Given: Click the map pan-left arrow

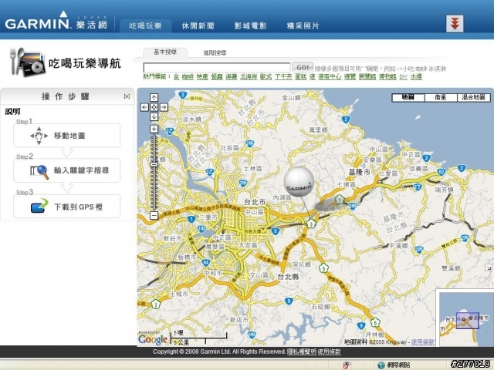Looking at the screenshot, I should tap(144, 107).
